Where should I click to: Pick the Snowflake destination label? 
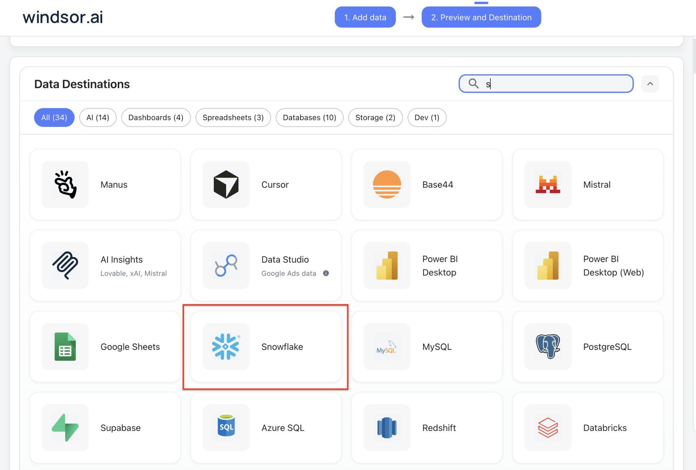point(282,347)
